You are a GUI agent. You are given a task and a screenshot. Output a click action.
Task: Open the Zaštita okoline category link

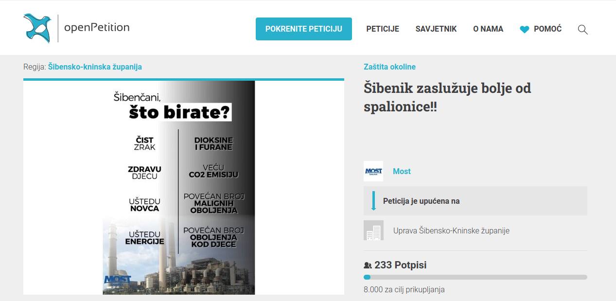click(x=389, y=67)
